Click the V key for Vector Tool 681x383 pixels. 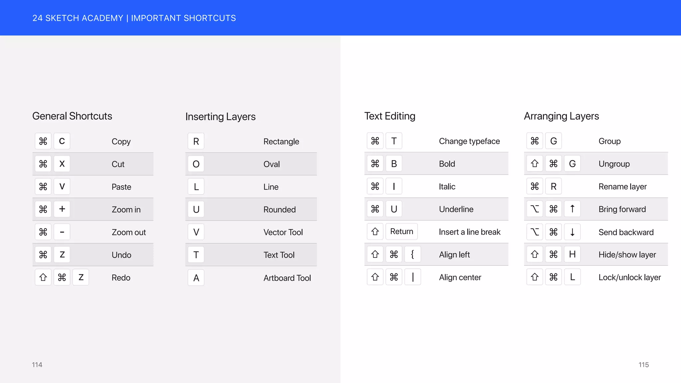196,232
